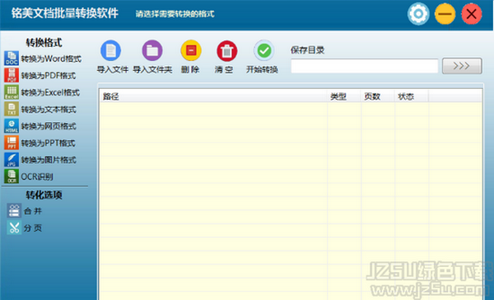Click the HTML web format icon
The height and width of the screenshot is (300, 494).
(x=12, y=126)
